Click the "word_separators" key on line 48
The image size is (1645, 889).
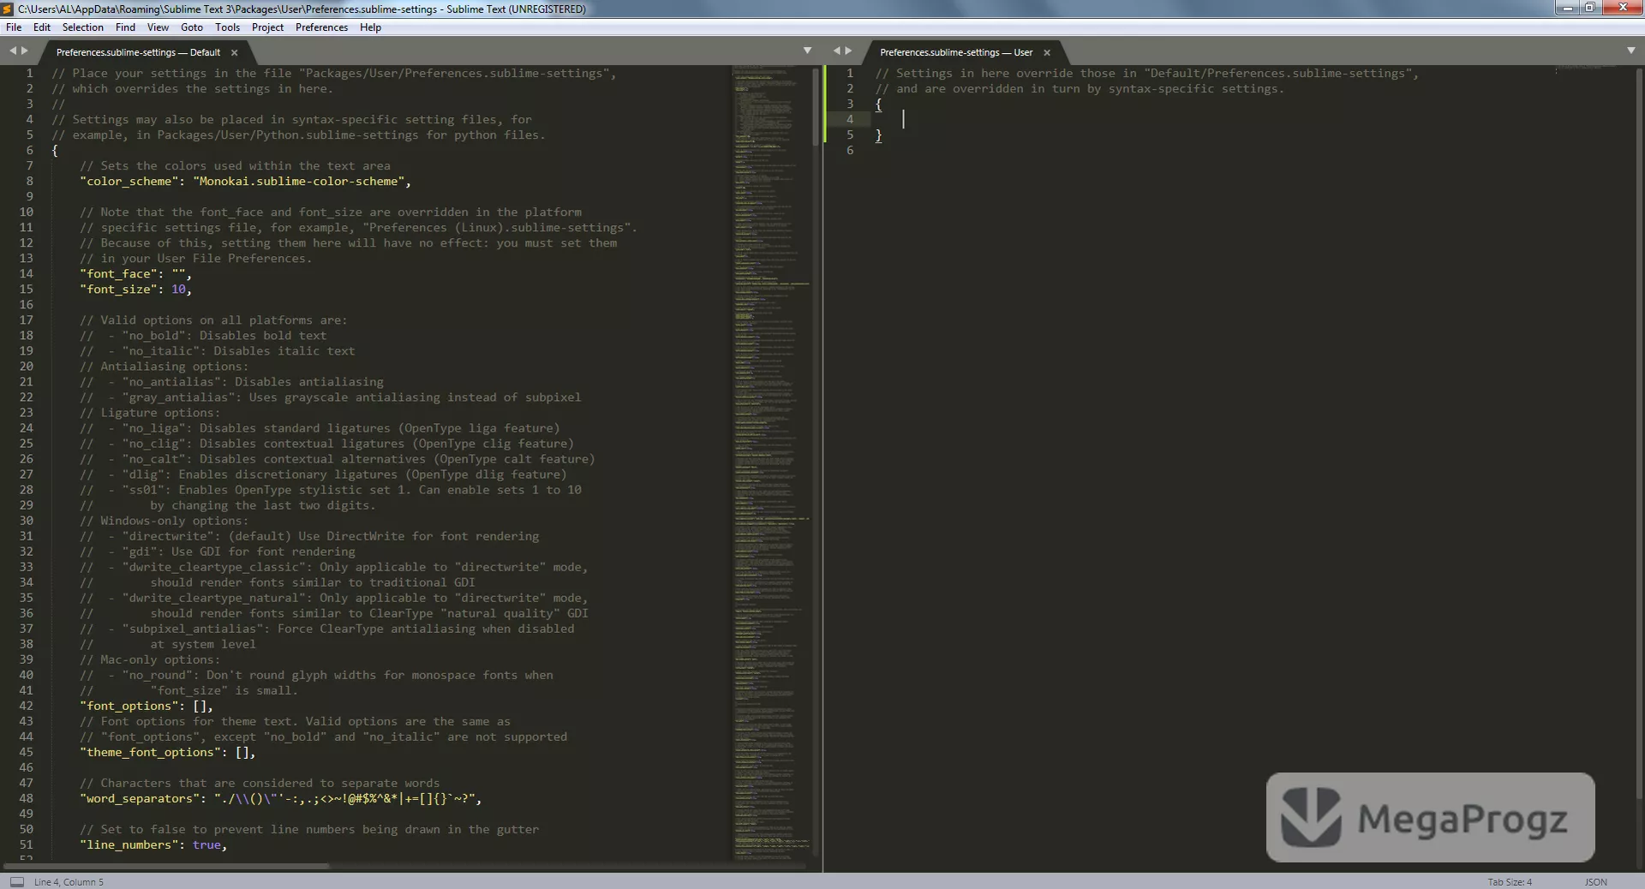pyautogui.click(x=140, y=798)
